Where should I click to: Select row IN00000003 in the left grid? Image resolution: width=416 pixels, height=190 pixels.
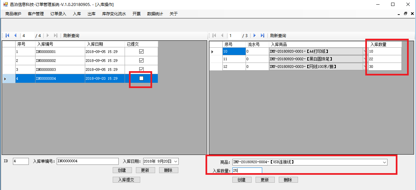click(80, 70)
